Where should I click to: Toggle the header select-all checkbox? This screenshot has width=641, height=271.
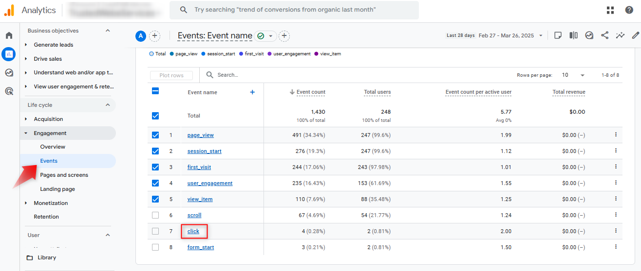tap(155, 91)
